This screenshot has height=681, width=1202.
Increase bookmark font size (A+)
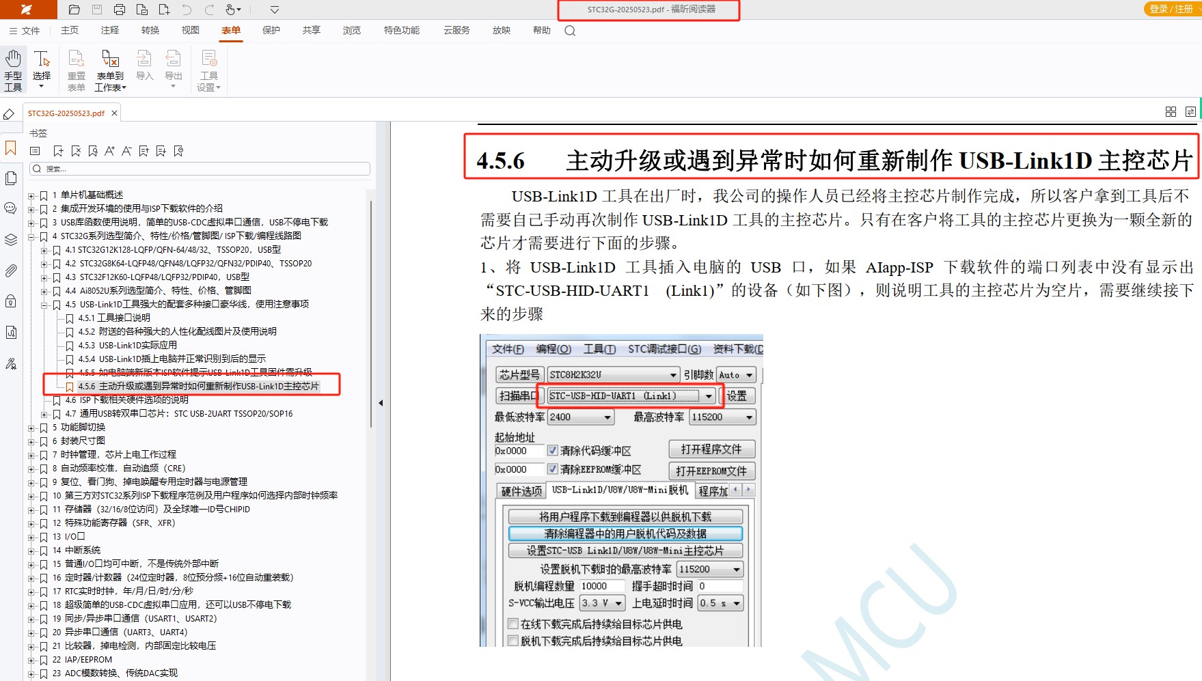109,151
